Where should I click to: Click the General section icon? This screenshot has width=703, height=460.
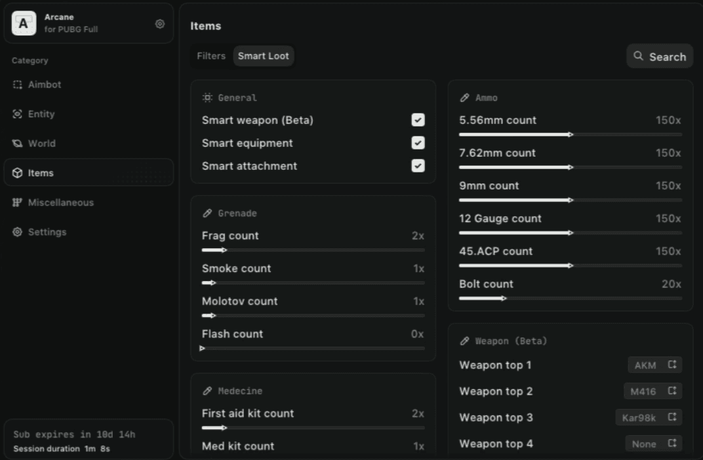(207, 98)
